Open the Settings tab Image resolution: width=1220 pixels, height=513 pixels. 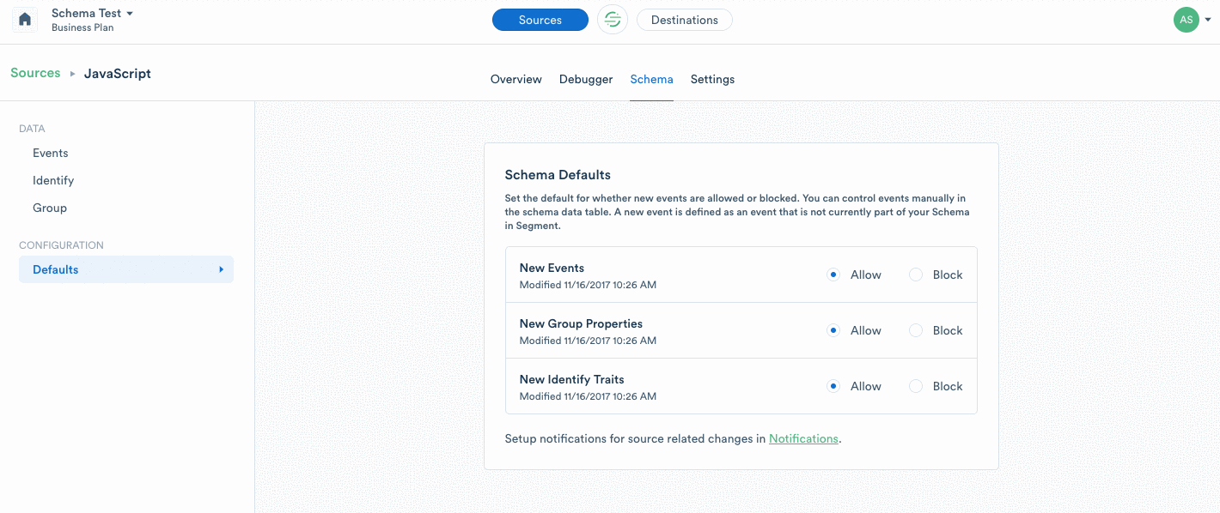coord(712,79)
